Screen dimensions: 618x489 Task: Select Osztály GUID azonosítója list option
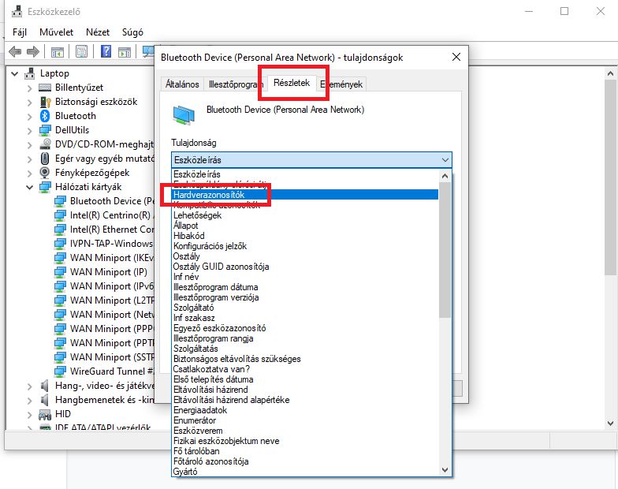(221, 267)
